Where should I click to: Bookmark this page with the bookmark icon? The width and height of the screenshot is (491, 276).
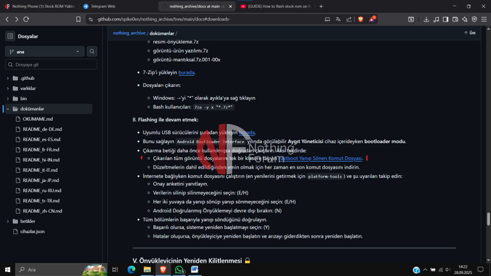[x=78, y=19]
